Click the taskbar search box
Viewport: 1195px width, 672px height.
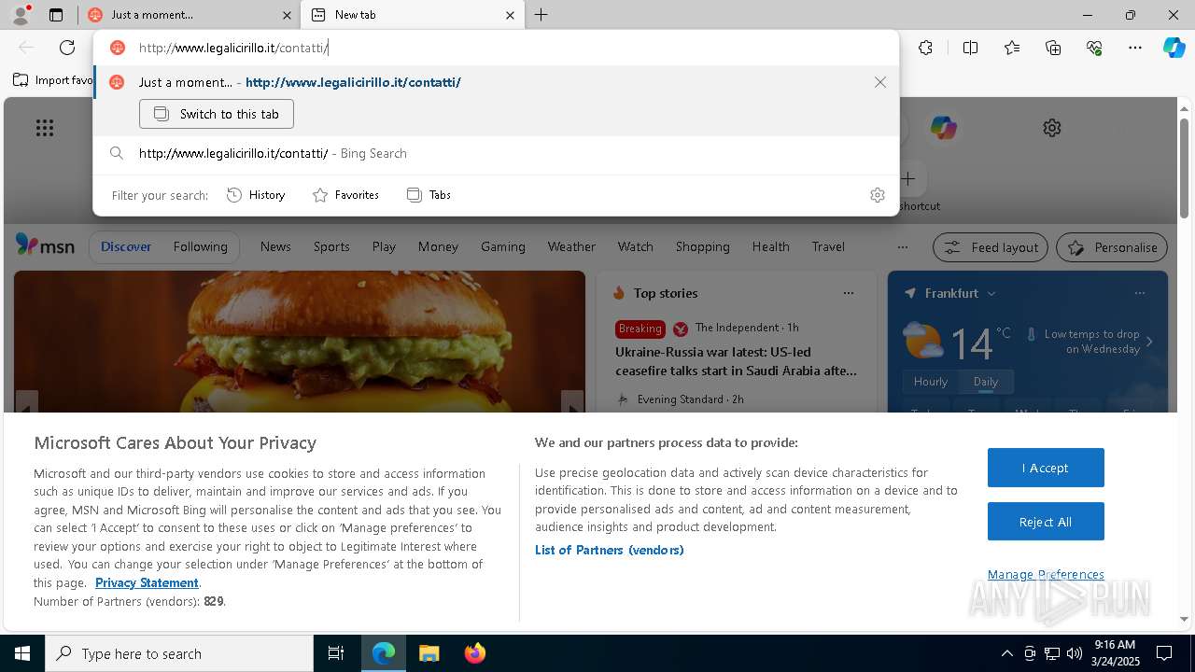tap(179, 653)
